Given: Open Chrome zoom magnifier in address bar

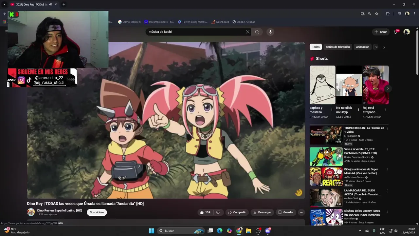Looking at the screenshot, I should pos(370,14).
